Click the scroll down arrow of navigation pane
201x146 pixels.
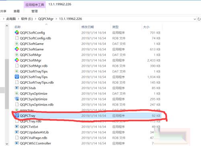click(x=7, y=144)
